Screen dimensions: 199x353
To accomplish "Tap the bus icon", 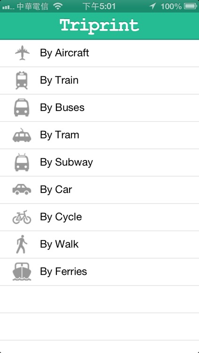I will pos(22,108).
